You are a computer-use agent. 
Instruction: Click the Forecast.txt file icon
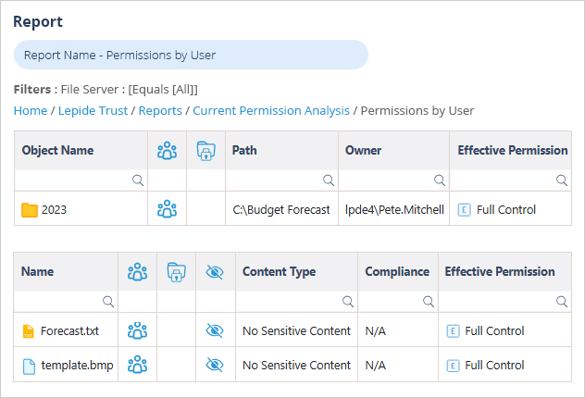29,331
